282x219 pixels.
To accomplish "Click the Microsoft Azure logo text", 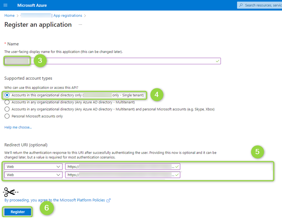I will [x=32, y=5].
